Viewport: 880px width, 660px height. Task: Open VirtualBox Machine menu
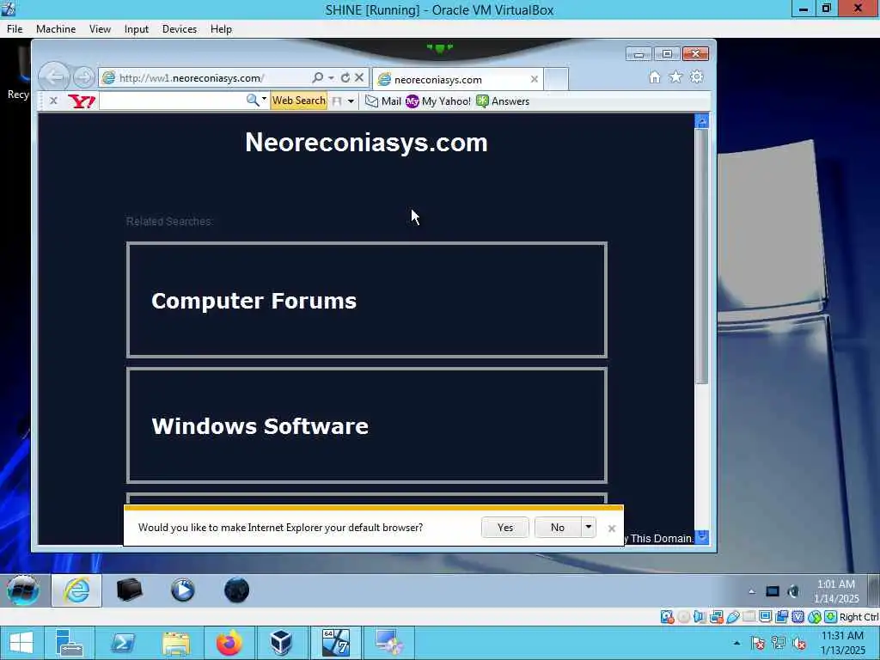(x=56, y=29)
